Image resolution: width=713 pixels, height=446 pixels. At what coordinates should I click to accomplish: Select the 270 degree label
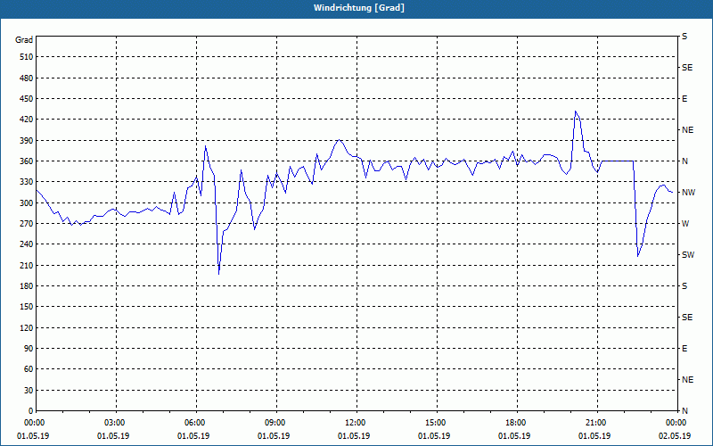[x=27, y=224]
